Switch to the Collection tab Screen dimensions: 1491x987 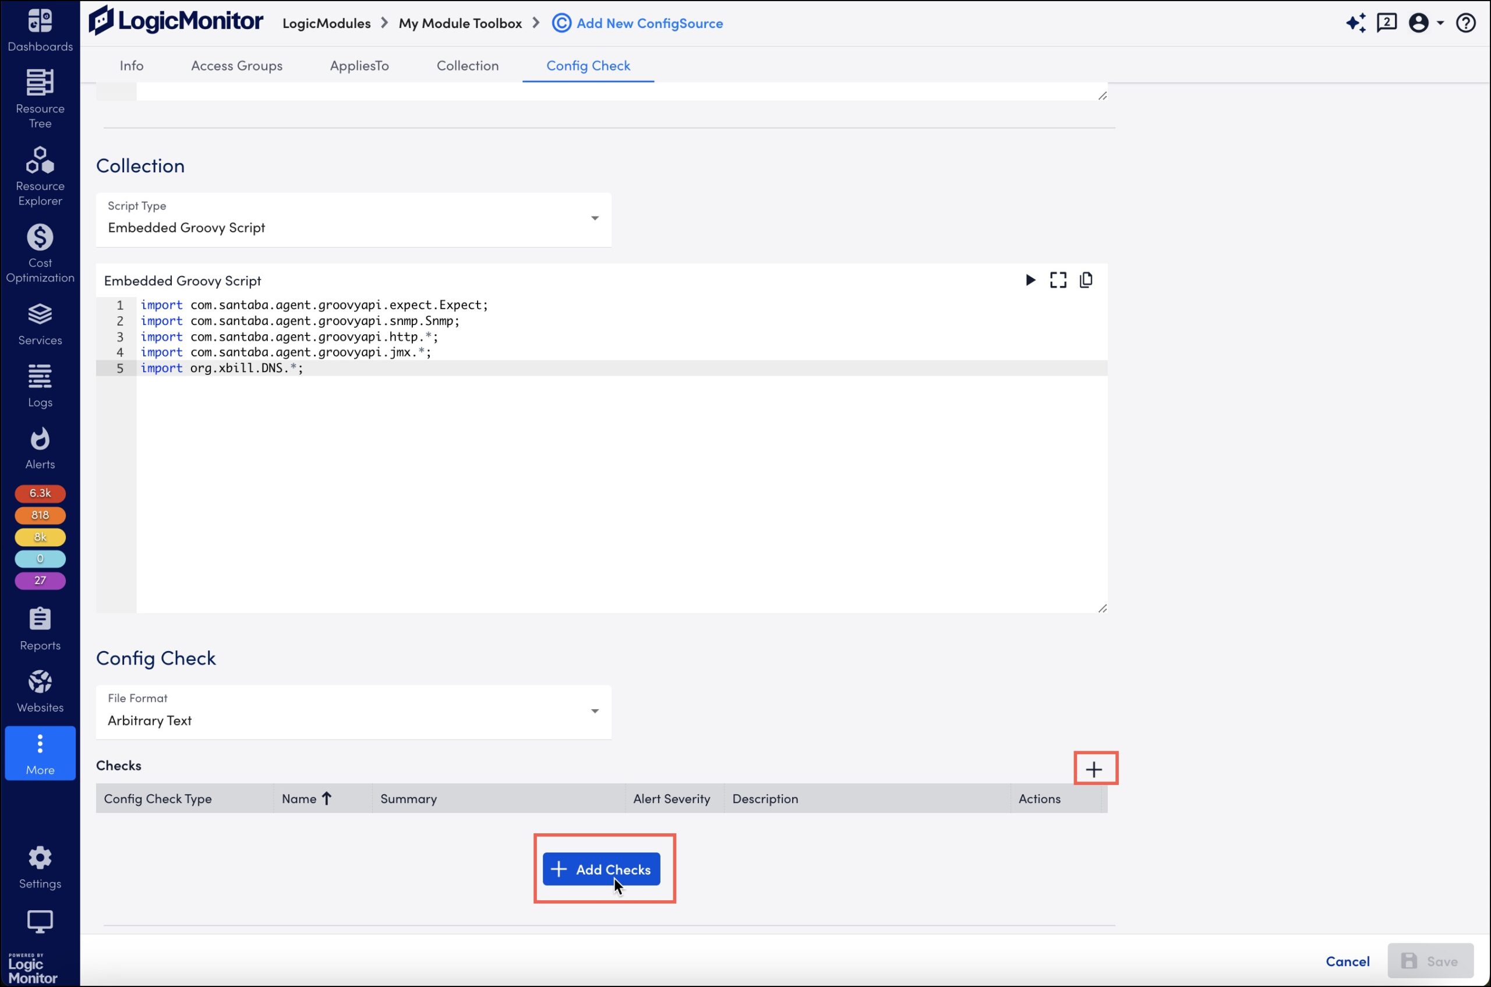467,65
